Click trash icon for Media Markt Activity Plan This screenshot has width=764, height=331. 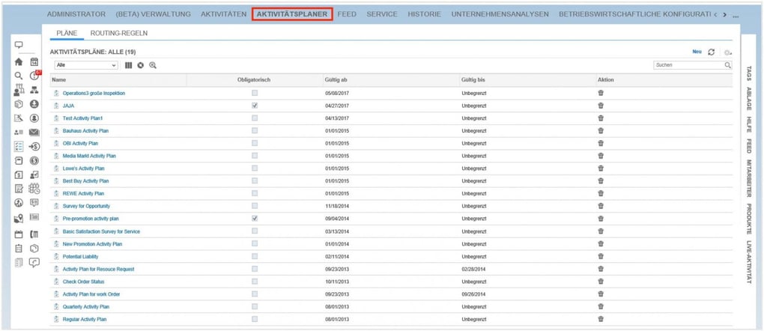click(x=601, y=156)
